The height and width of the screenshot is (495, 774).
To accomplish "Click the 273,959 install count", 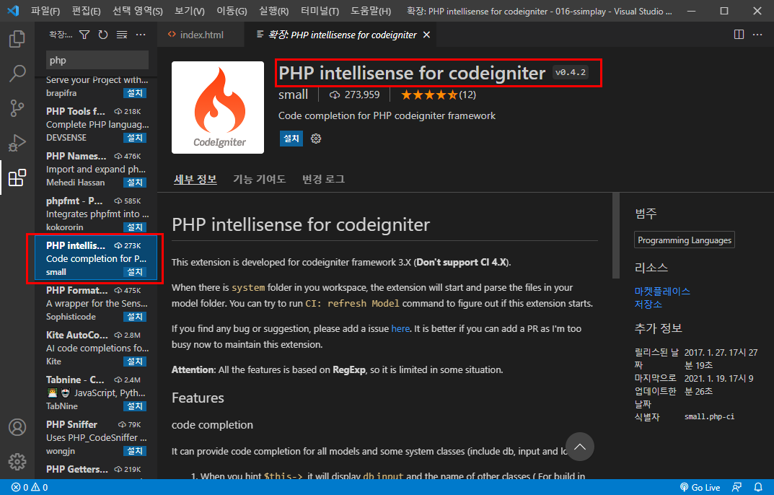I will click(x=355, y=95).
